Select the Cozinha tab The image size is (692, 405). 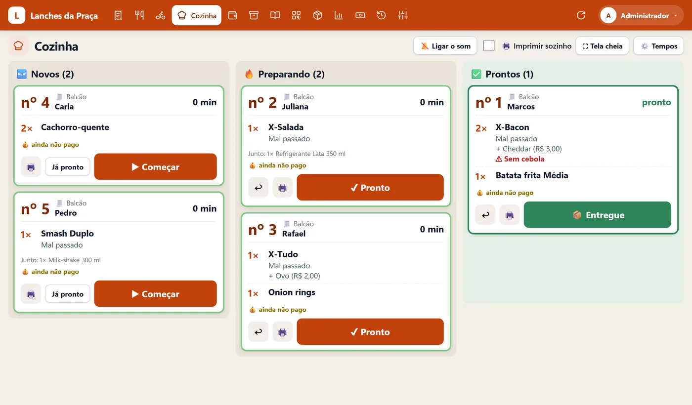[197, 15]
